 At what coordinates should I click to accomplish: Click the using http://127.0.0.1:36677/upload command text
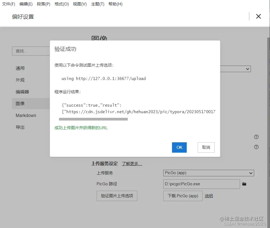[104, 79]
